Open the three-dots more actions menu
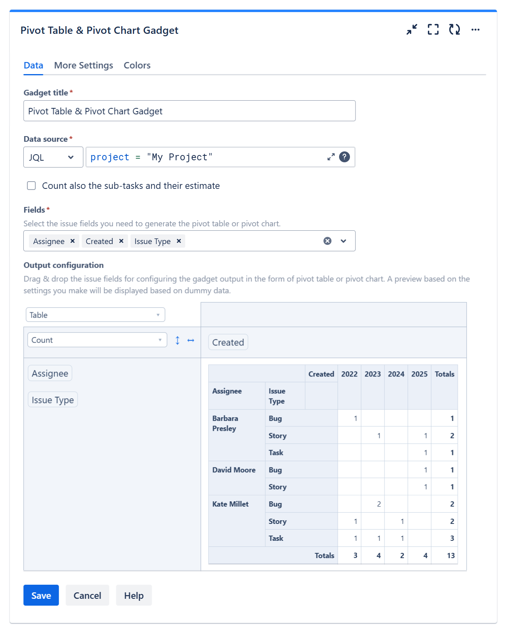This screenshot has height=629, width=507. point(475,29)
